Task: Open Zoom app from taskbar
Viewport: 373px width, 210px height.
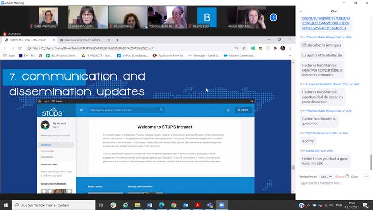Action: pyautogui.click(x=222, y=205)
